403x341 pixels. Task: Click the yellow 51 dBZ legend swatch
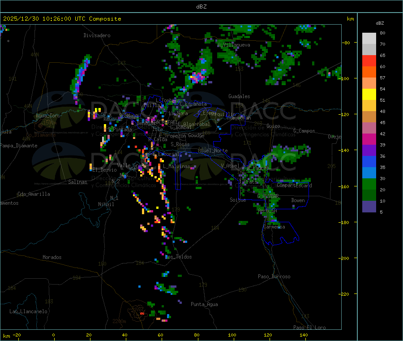[369, 95]
